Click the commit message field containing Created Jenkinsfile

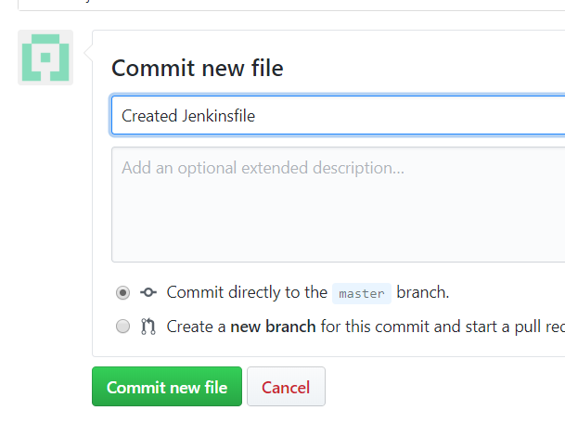click(338, 116)
